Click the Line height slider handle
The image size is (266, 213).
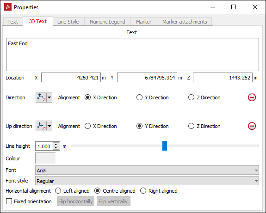point(165,146)
